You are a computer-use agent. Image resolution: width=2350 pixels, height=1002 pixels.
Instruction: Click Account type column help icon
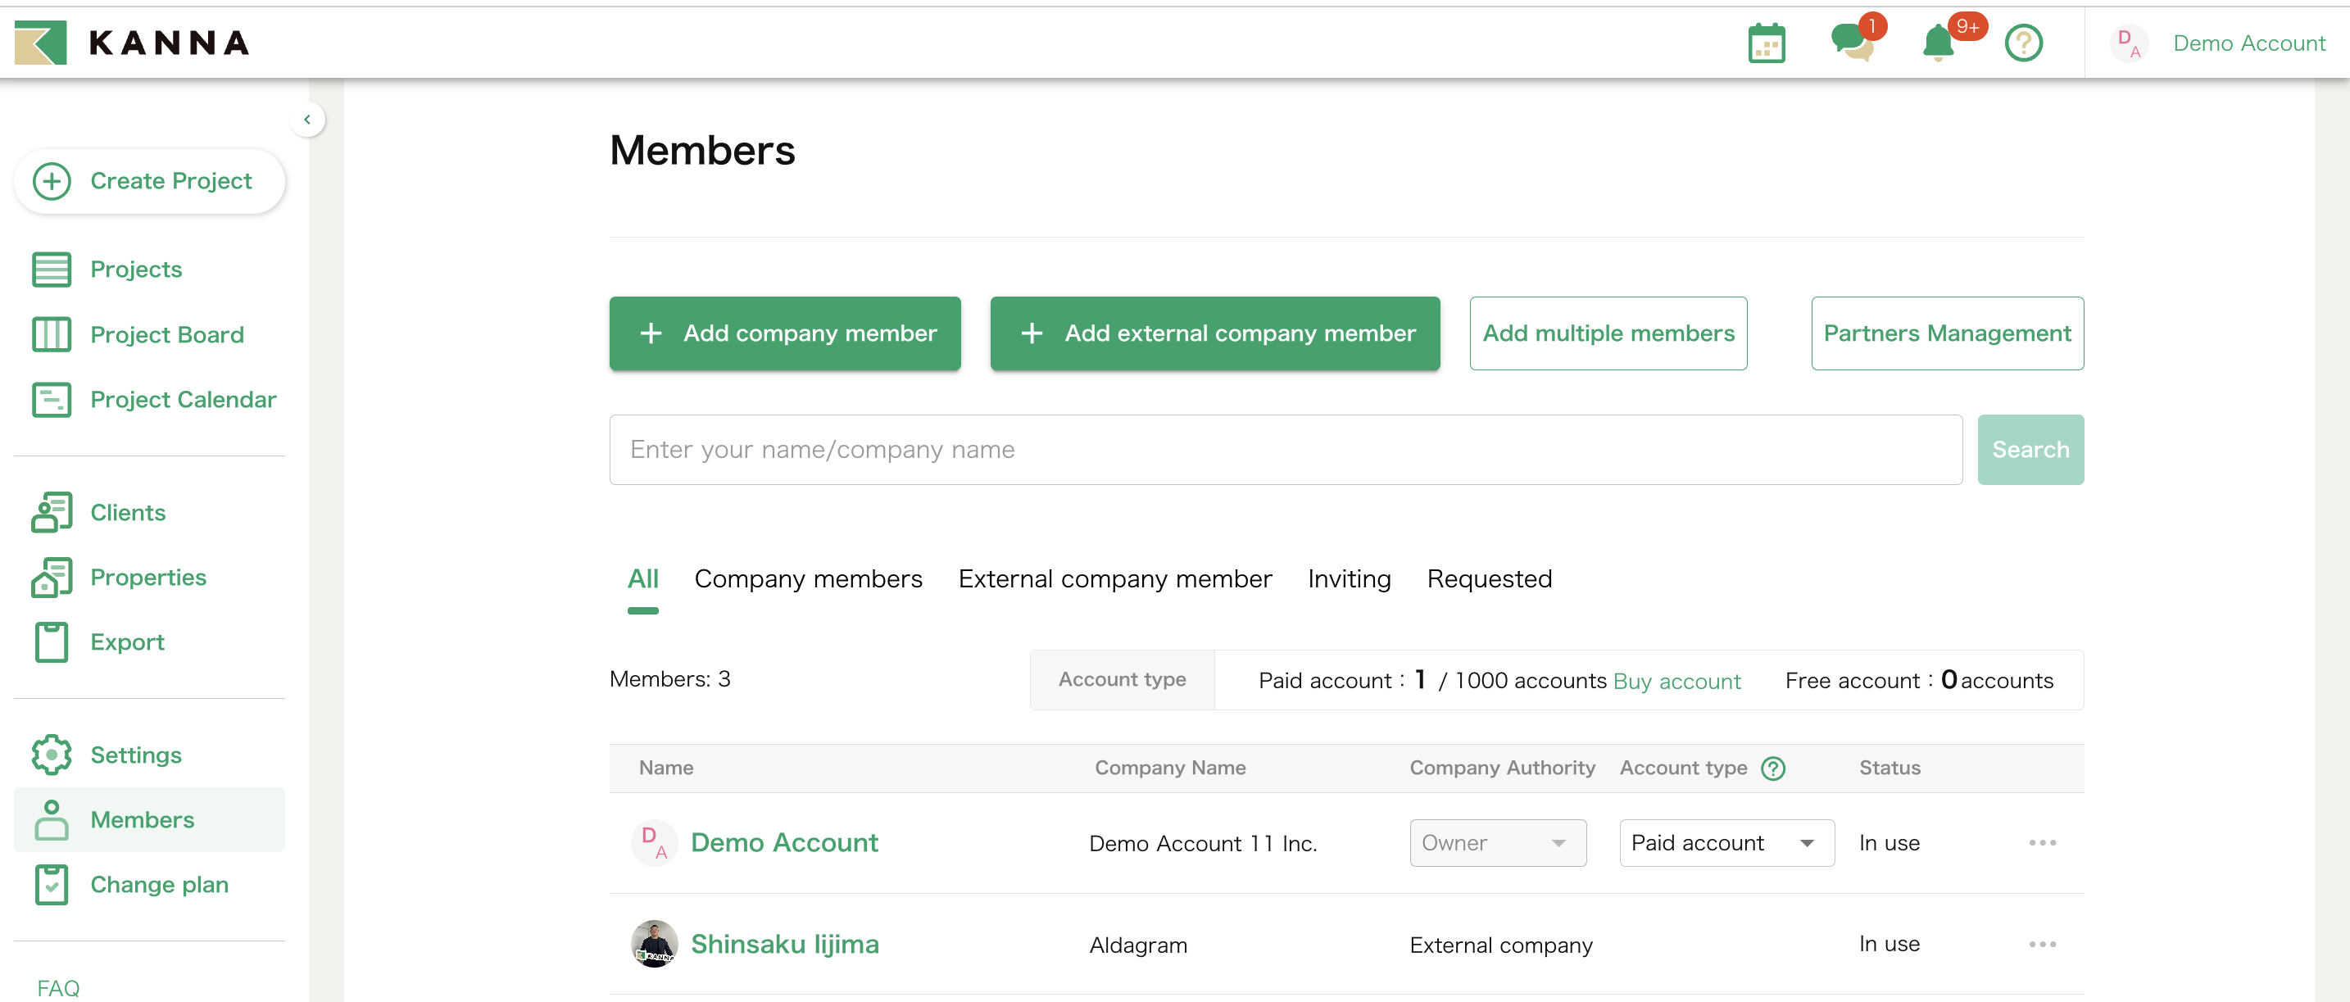pos(1772,769)
